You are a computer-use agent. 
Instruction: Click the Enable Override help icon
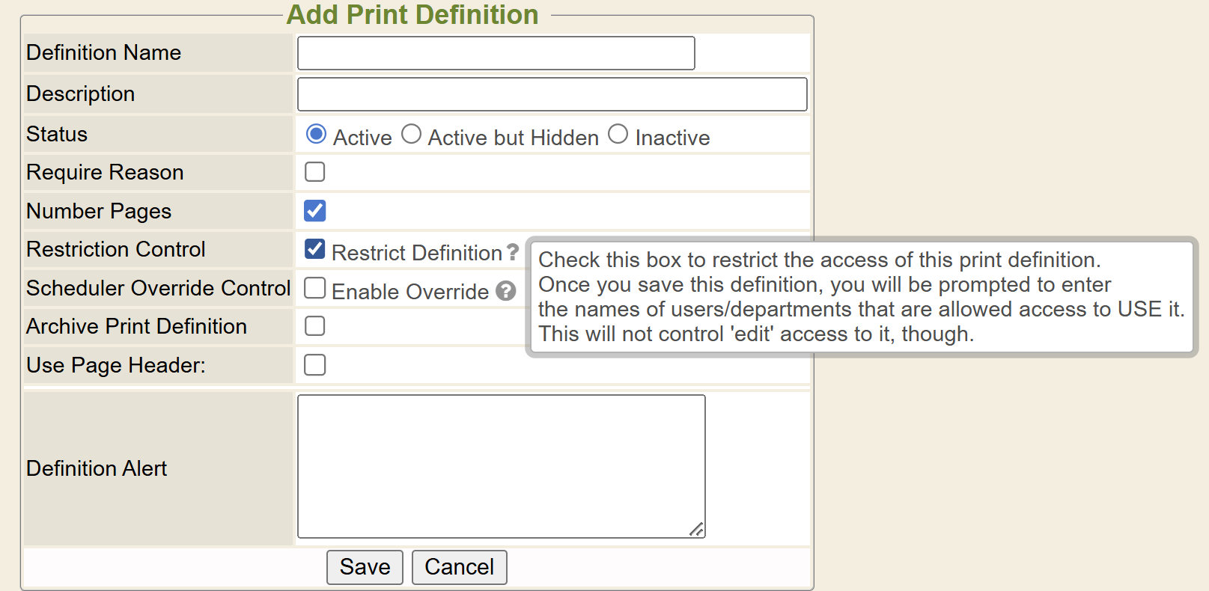point(506,291)
